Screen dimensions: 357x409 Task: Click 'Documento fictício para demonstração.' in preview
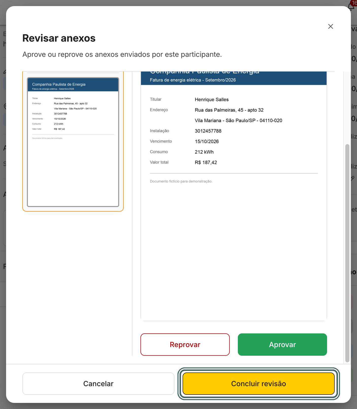coord(181,181)
